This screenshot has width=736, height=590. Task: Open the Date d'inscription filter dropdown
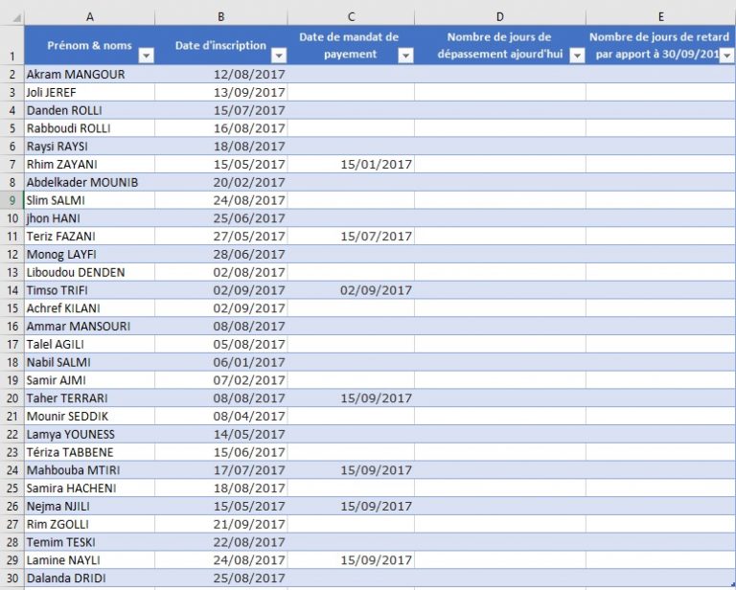point(279,56)
